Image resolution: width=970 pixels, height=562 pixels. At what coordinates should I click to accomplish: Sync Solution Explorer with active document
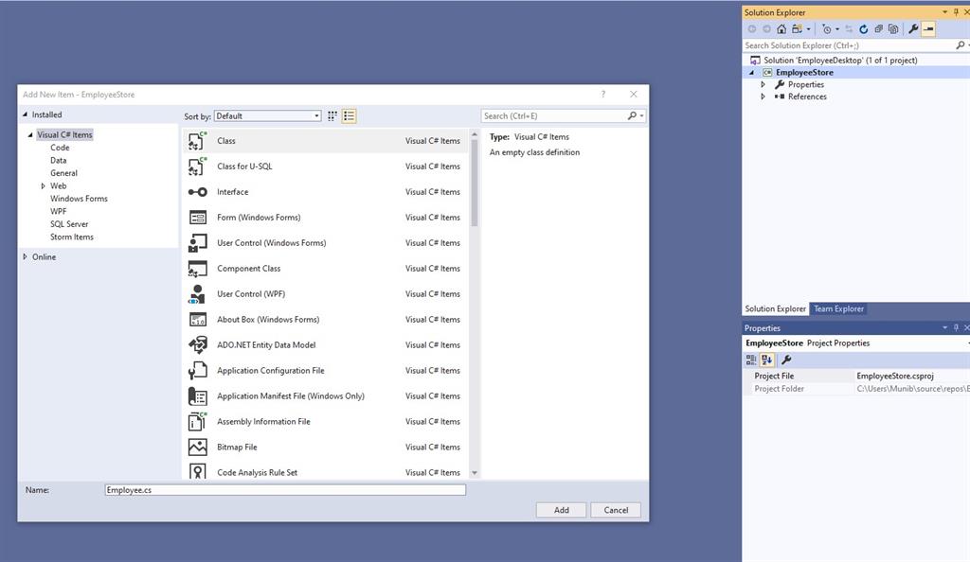click(x=849, y=28)
